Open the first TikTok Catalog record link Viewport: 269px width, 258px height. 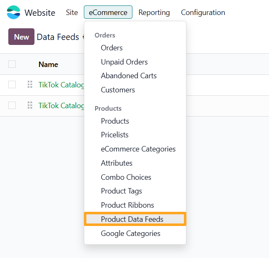(x=61, y=85)
